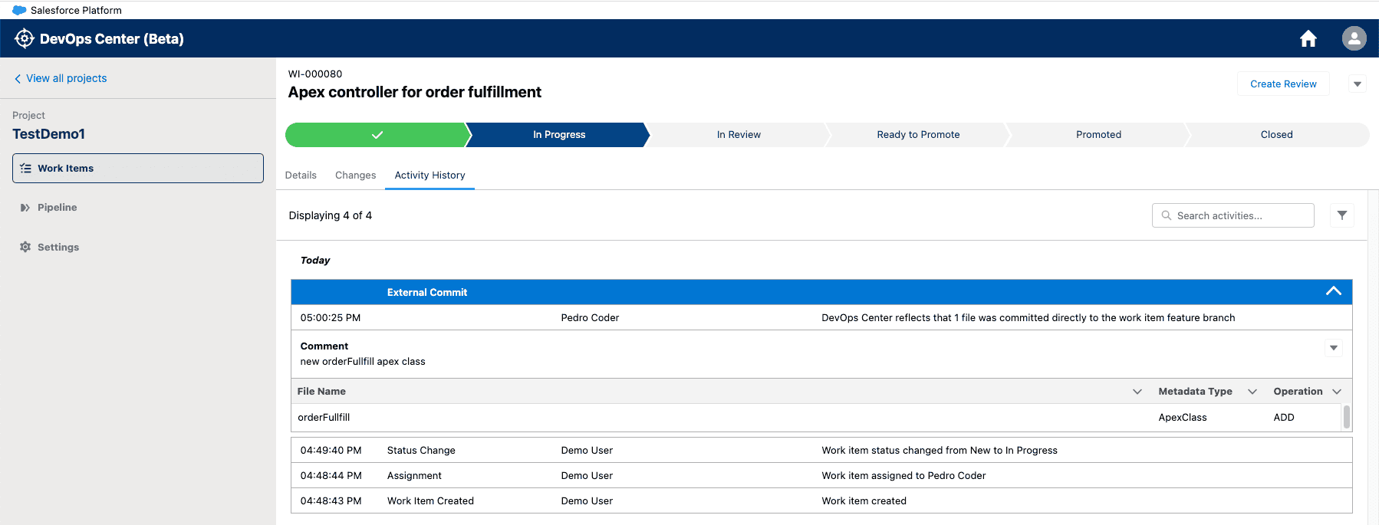Click the magnifier icon in activity search
Image resolution: width=1379 pixels, height=525 pixels.
1167,215
